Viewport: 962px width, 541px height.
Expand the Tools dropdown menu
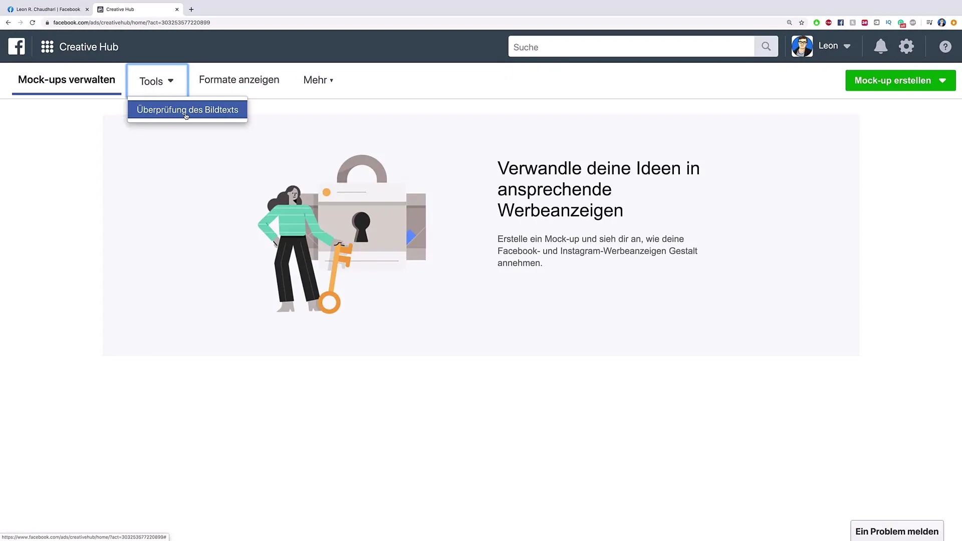[157, 81]
